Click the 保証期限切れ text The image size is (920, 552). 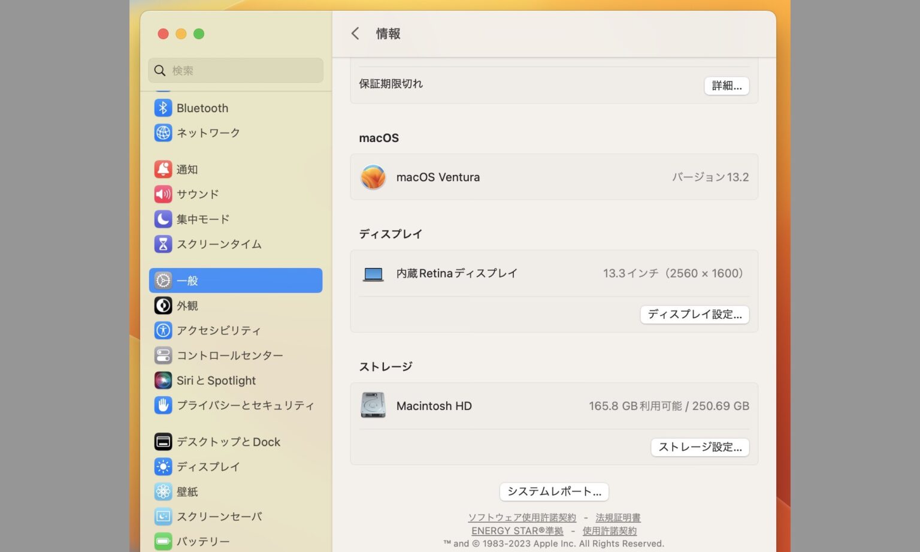coord(391,84)
